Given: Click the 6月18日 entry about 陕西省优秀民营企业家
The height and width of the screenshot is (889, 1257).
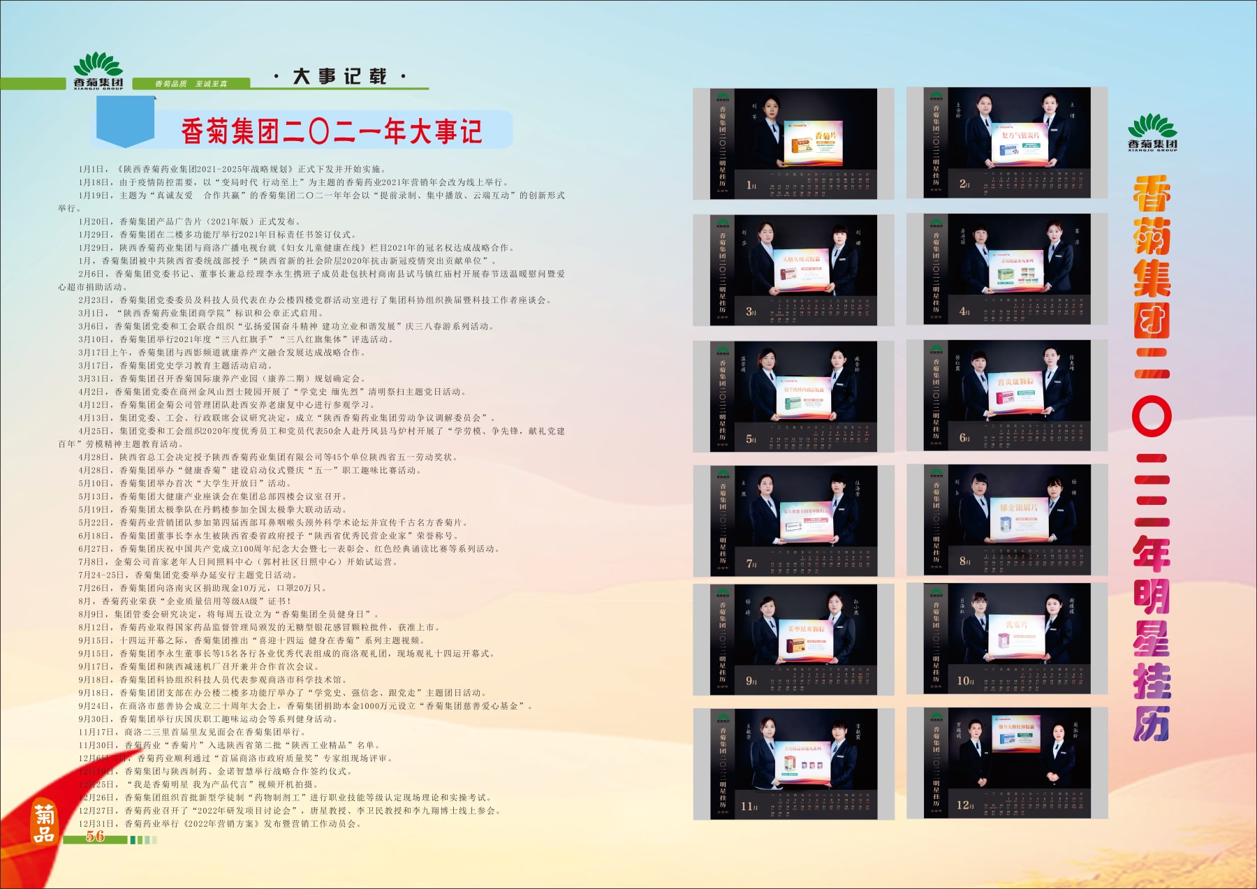Looking at the screenshot, I should (x=269, y=536).
